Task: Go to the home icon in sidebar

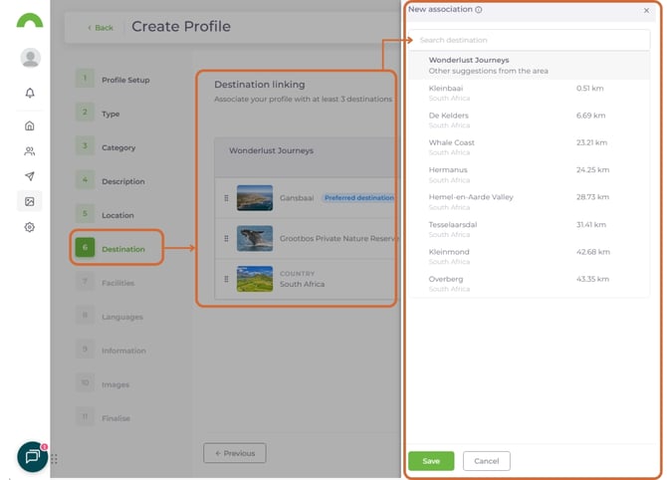Action: (x=30, y=125)
